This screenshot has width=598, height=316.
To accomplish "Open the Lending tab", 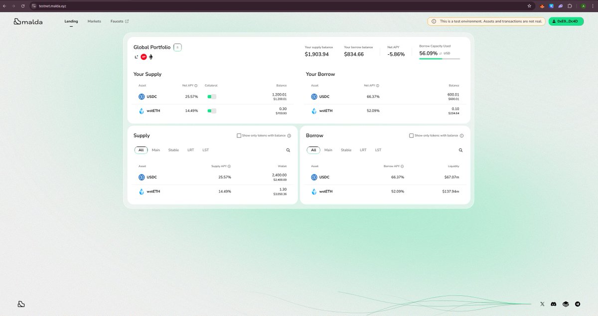I will click(71, 21).
